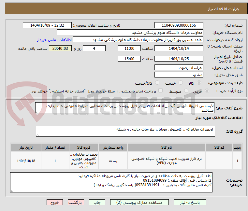Click the استان محل تحویل field خراسان رضوی
The width and height of the screenshot is (248, 211).
pyautogui.click(x=179, y=68)
